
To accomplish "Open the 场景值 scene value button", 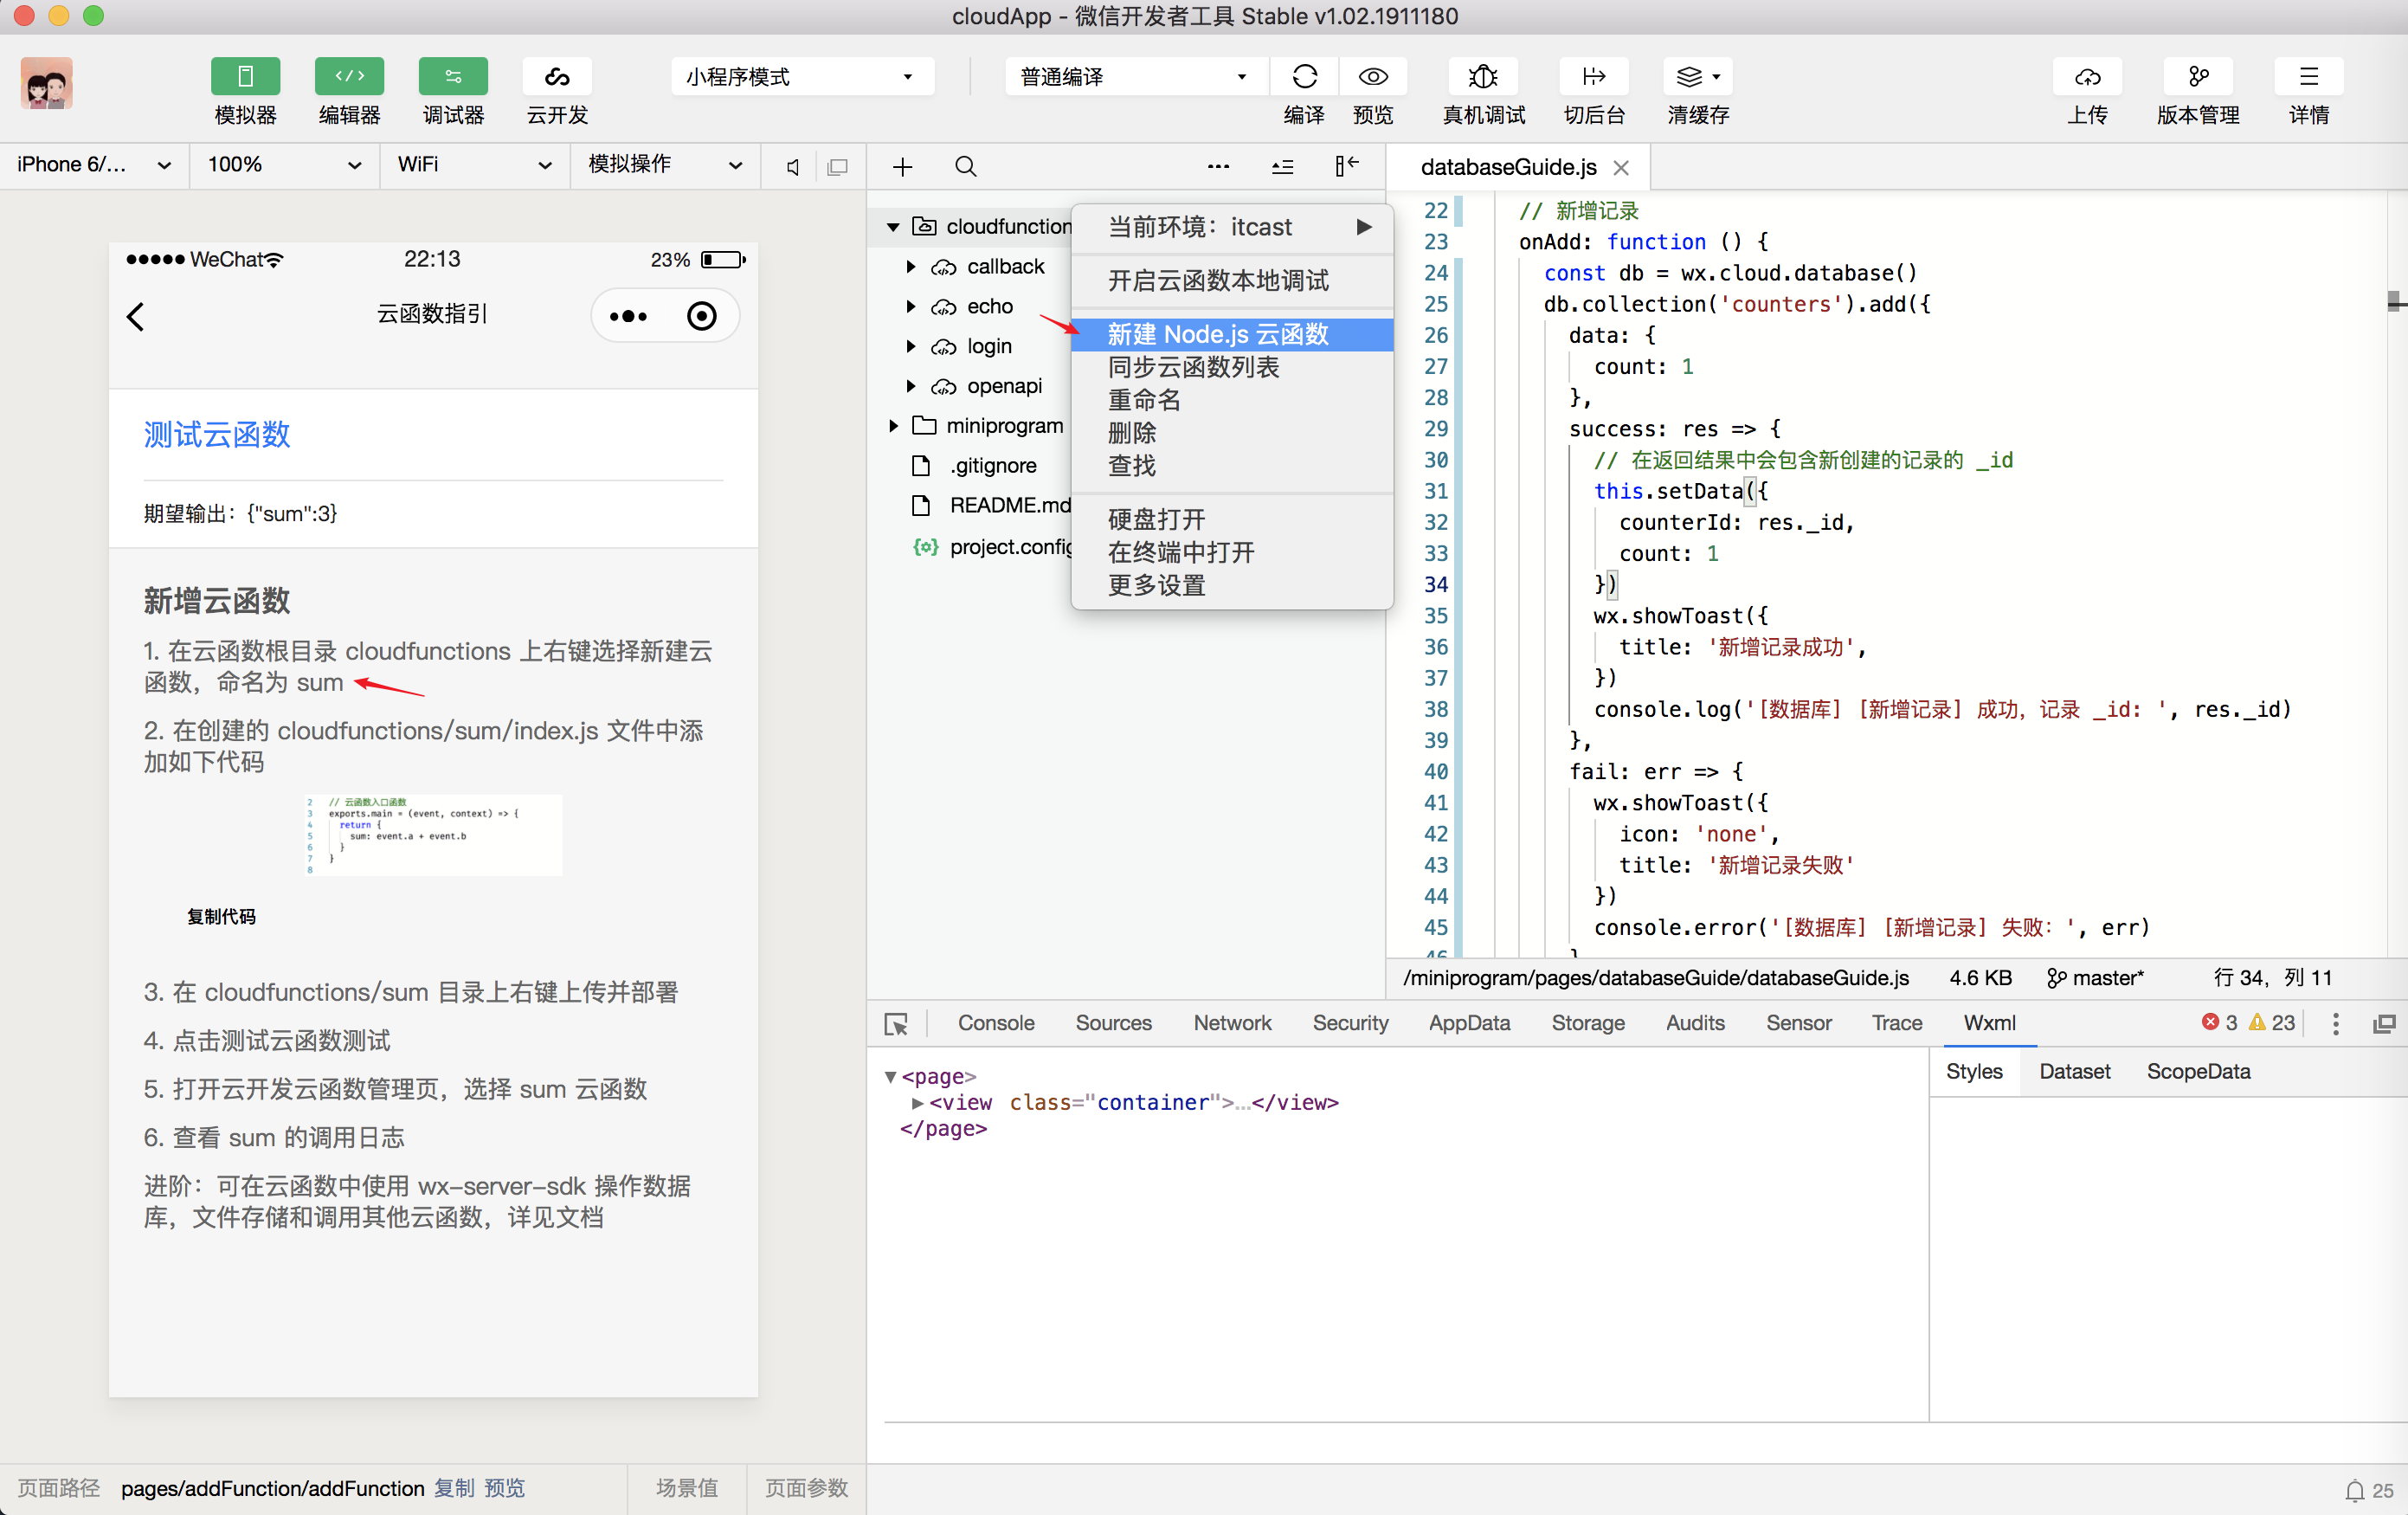I will click(687, 1488).
